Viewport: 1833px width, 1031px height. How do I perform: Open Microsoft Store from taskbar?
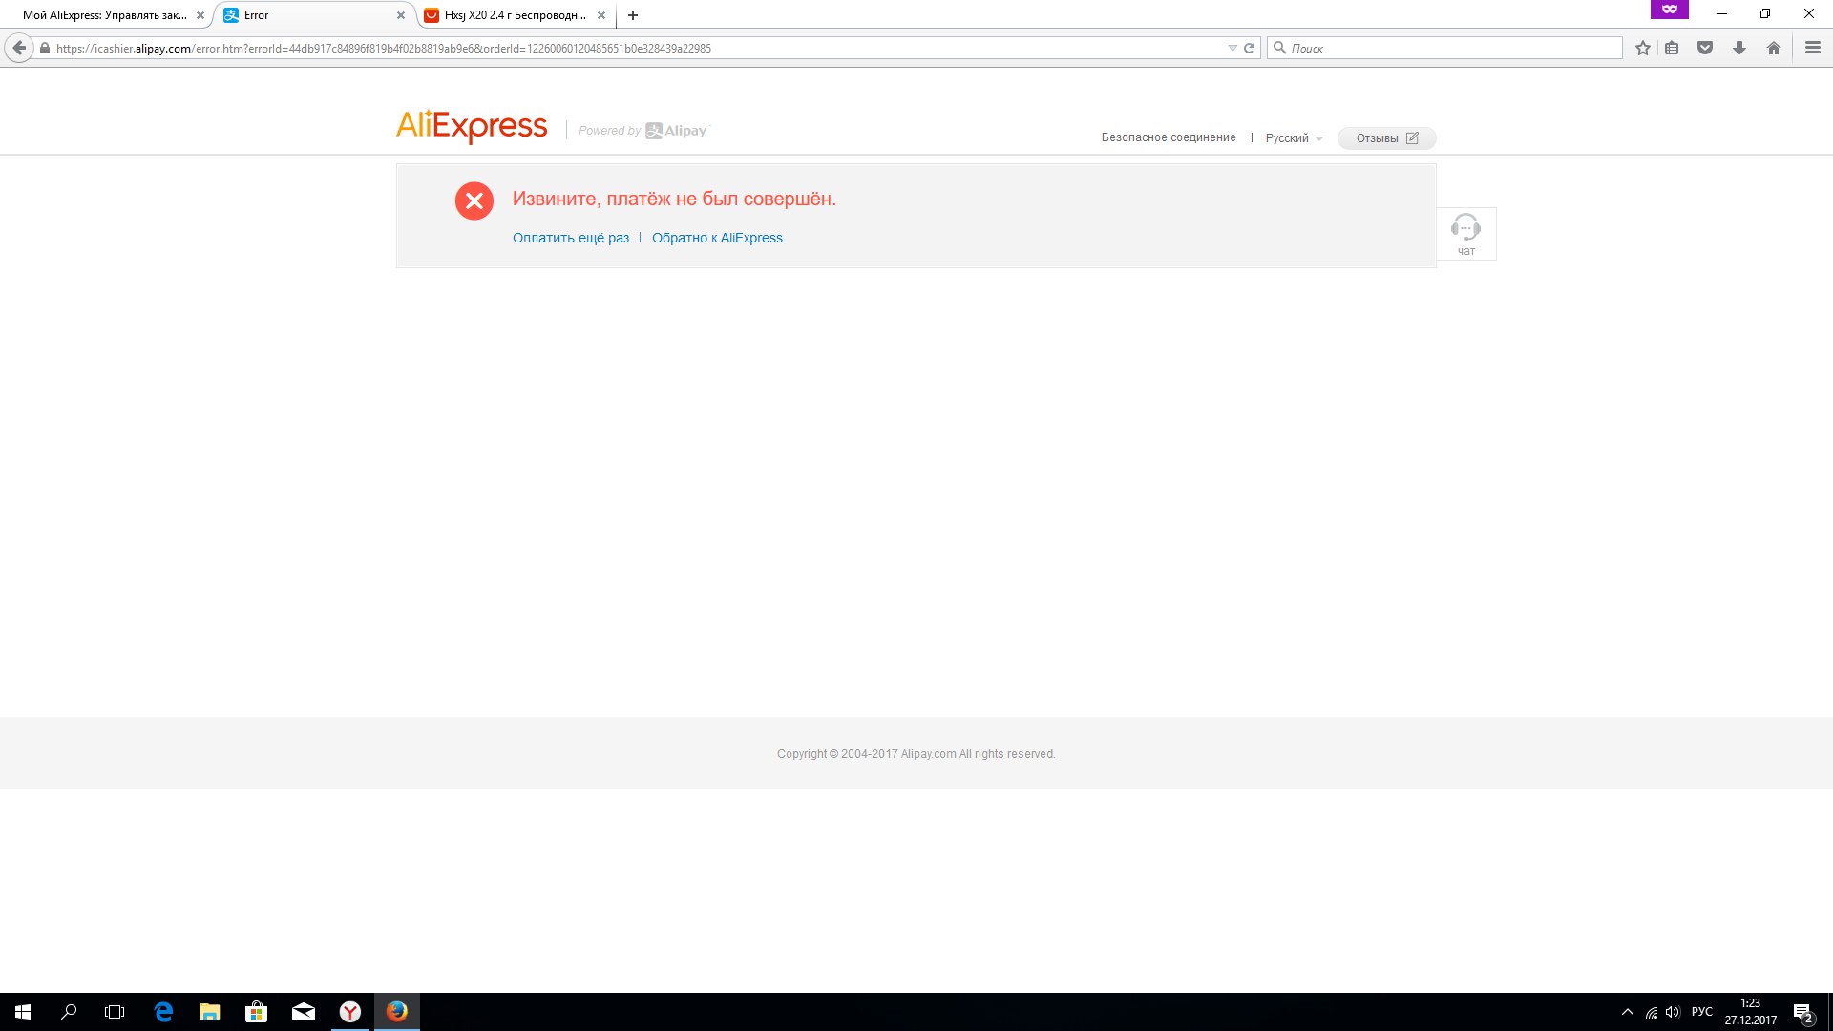pos(256,1012)
